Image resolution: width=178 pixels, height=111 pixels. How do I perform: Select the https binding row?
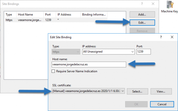(56, 20)
